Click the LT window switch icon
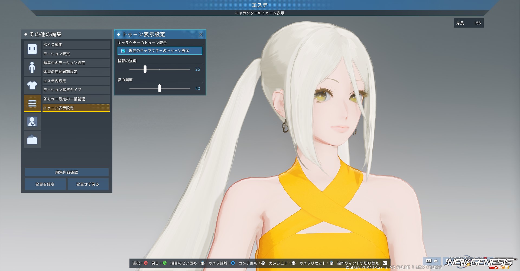The width and height of the screenshot is (520, 271). [x=385, y=263]
